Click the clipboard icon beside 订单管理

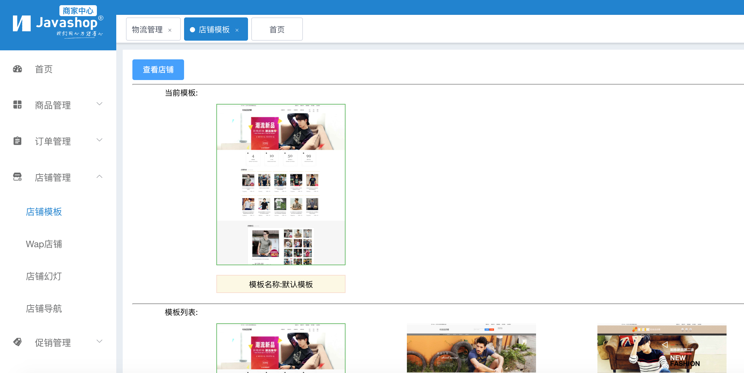(17, 141)
